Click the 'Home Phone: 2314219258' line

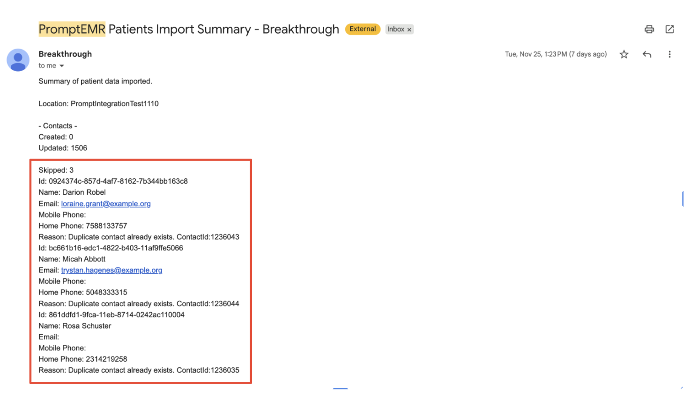click(83, 359)
